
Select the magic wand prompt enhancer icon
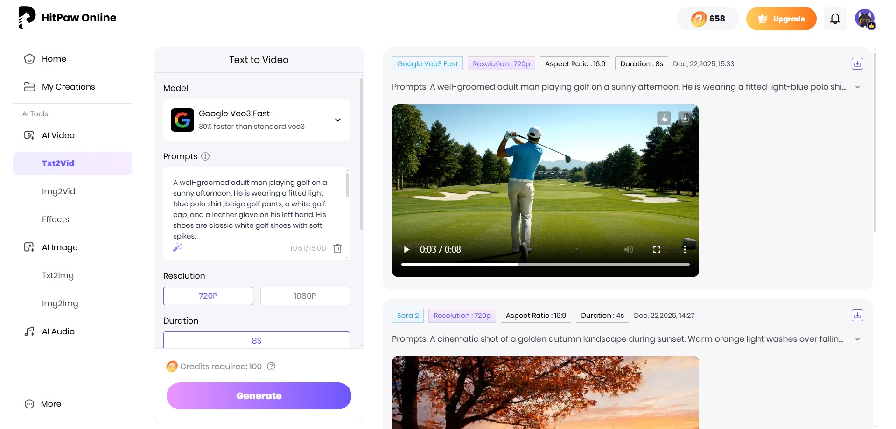click(x=177, y=248)
